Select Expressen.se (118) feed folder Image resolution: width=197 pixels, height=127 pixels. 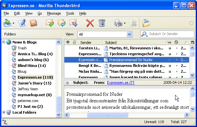coord(35,77)
